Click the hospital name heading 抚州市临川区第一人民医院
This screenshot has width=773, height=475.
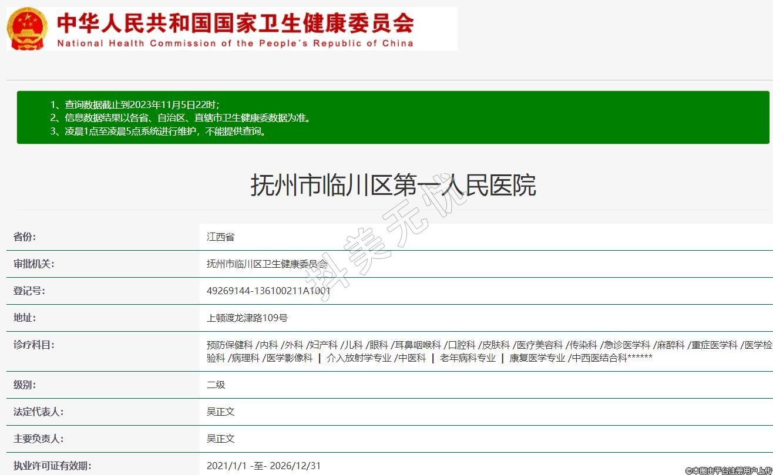tap(393, 185)
